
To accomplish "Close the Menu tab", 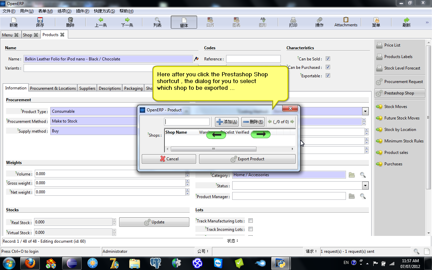I will click(16, 35).
